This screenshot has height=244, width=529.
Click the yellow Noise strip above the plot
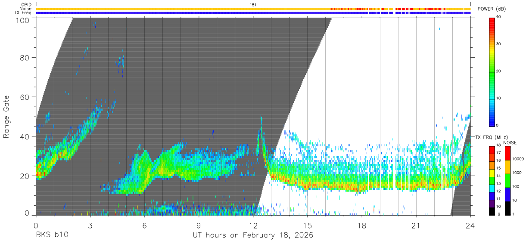[253, 9]
